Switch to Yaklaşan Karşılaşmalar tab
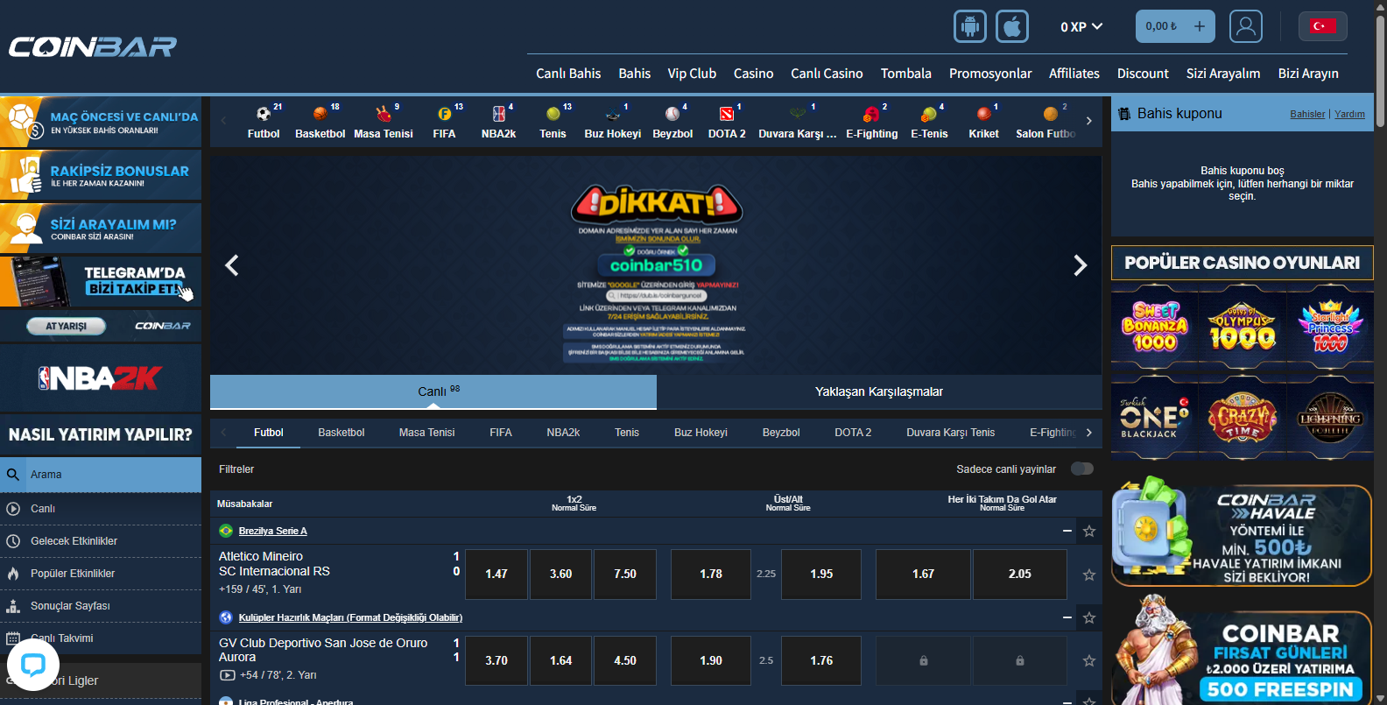 click(x=879, y=391)
